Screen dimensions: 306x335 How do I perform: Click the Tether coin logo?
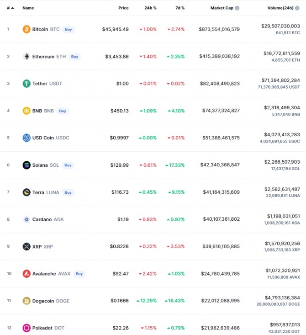click(x=26, y=84)
